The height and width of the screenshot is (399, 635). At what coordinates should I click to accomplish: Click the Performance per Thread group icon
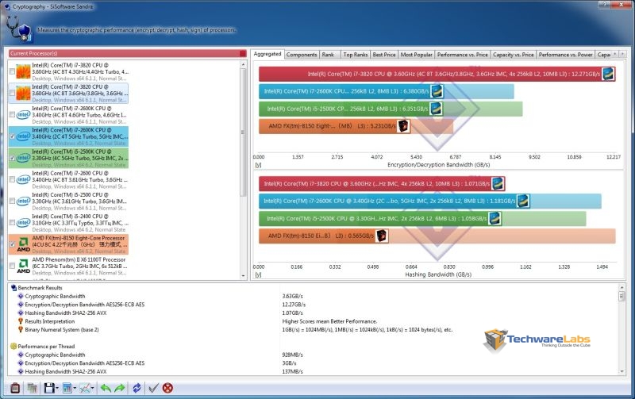pyautogui.click(x=13, y=347)
